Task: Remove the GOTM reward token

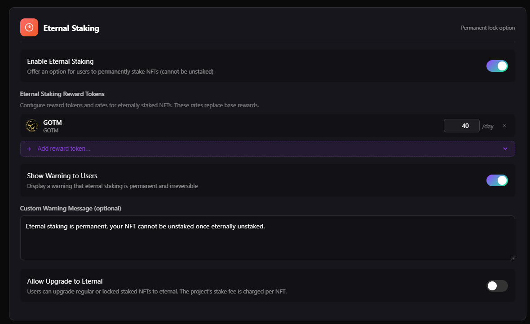Action: point(504,126)
